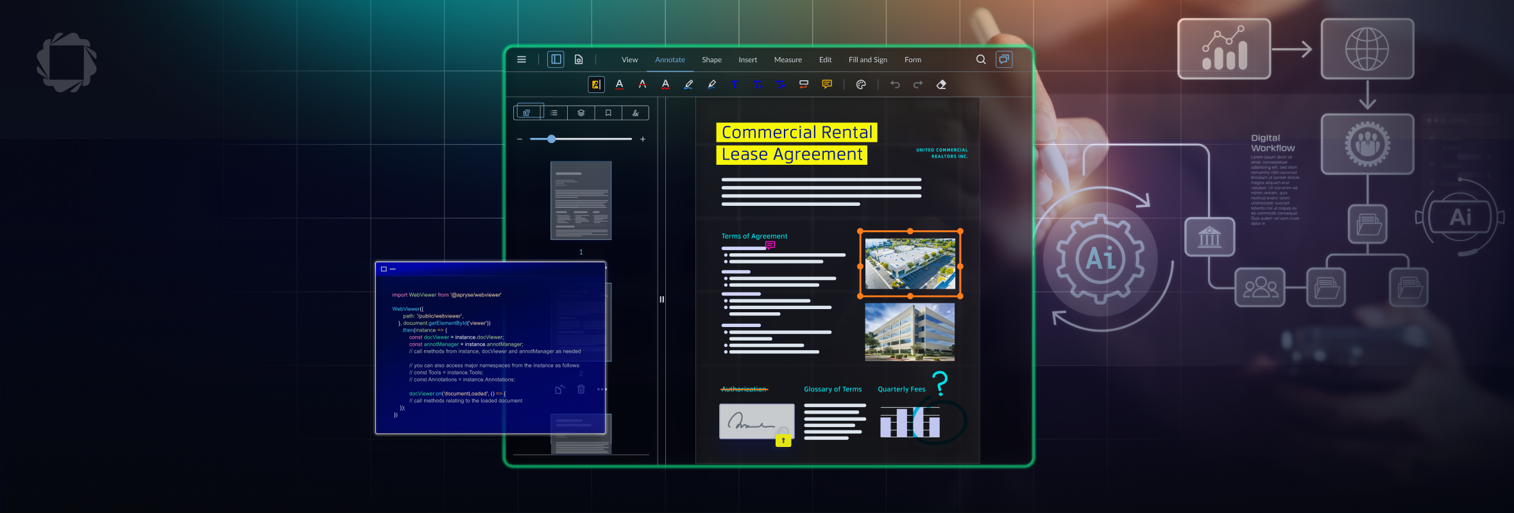Select the page 1 thumbnail
Viewport: 1514px width, 513px height.
(x=581, y=201)
